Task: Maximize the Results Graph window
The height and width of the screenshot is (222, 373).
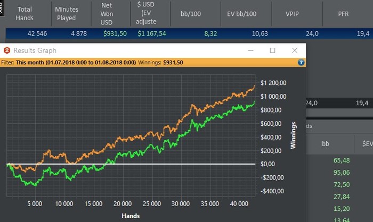Action: tap(273, 50)
